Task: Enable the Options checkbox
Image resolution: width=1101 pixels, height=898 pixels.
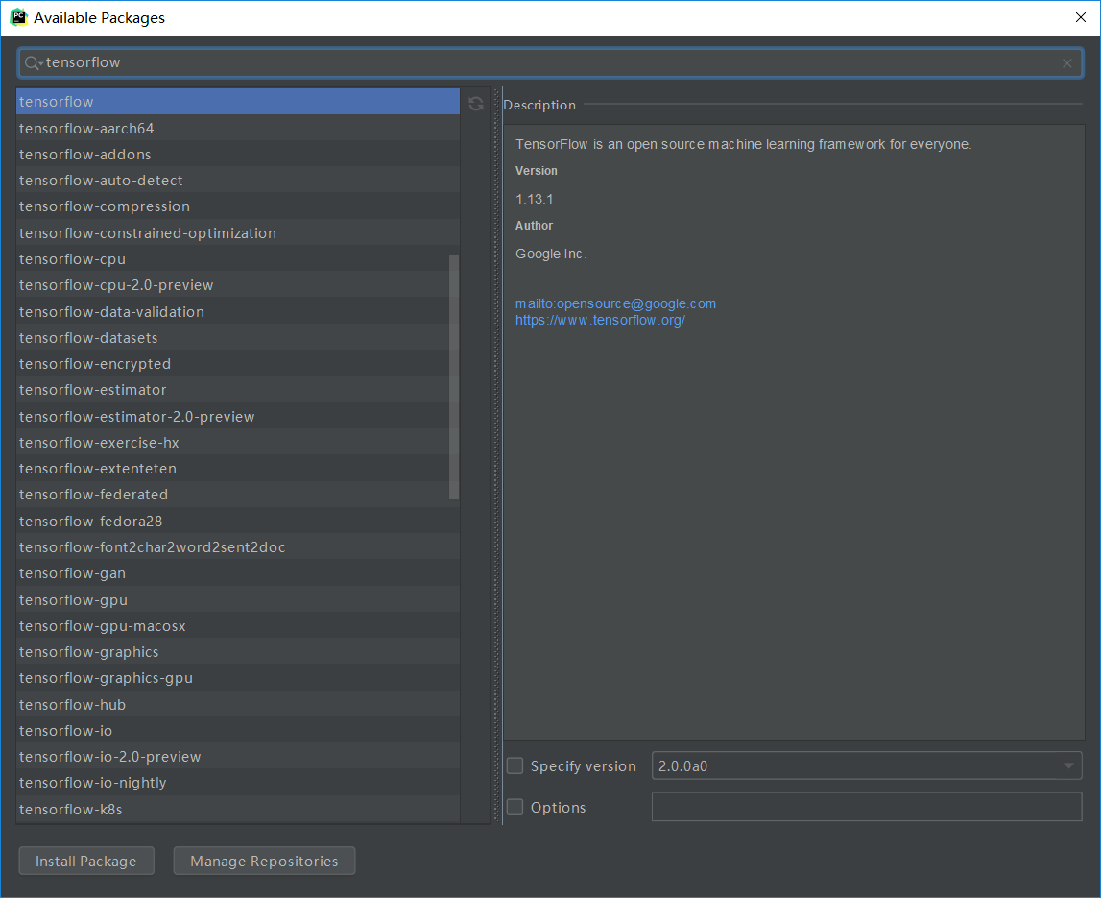Action: click(515, 808)
